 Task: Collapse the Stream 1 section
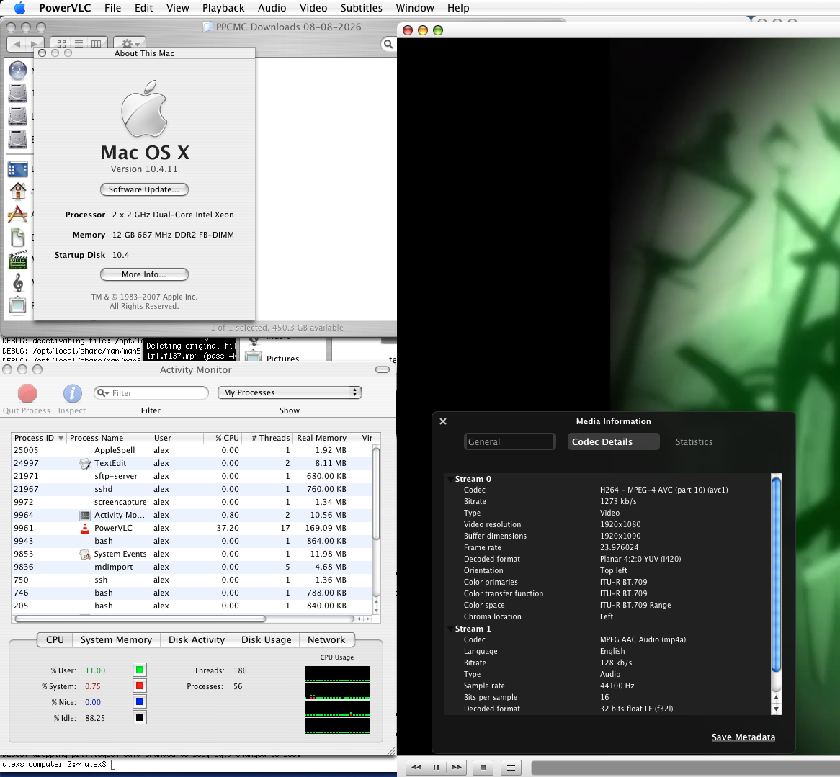click(450, 629)
